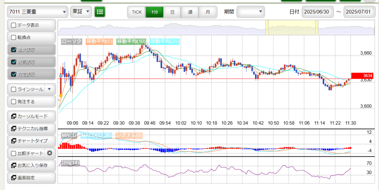Enable the 比較チャート checkbox
The width and height of the screenshot is (379, 190).
pyautogui.click(x=14, y=153)
